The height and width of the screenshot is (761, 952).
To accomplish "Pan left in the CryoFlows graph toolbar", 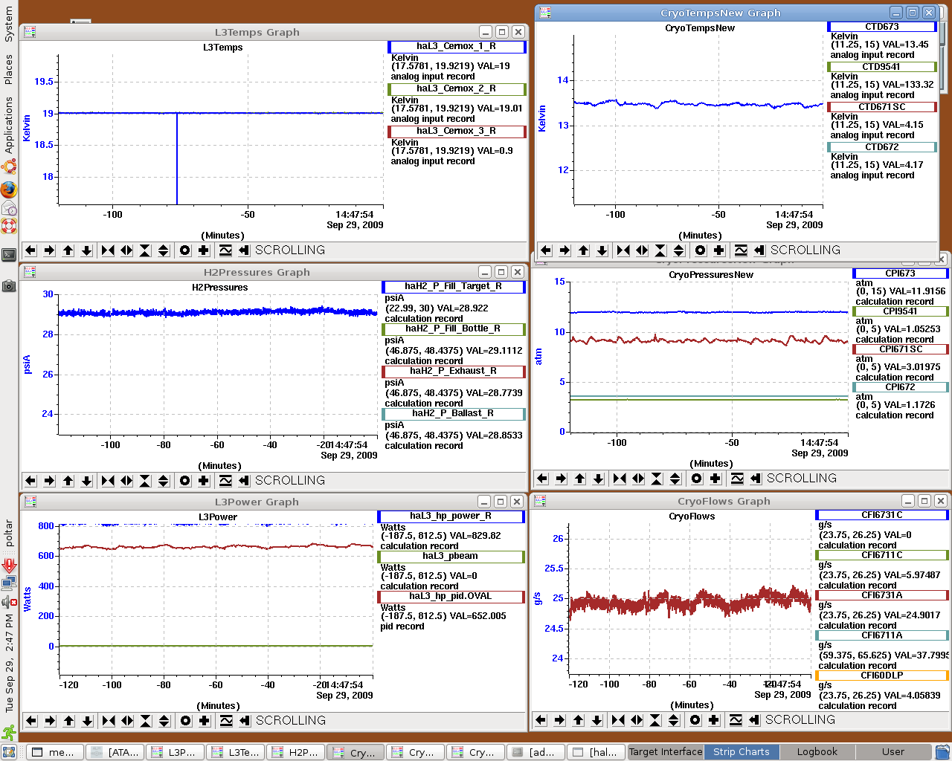I will [x=541, y=720].
